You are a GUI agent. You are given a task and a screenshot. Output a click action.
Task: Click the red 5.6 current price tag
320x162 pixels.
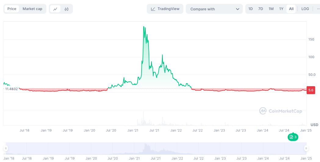[311, 90]
